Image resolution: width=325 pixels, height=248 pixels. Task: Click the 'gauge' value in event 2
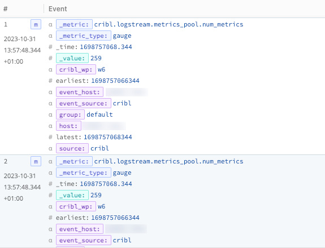coord(122,173)
